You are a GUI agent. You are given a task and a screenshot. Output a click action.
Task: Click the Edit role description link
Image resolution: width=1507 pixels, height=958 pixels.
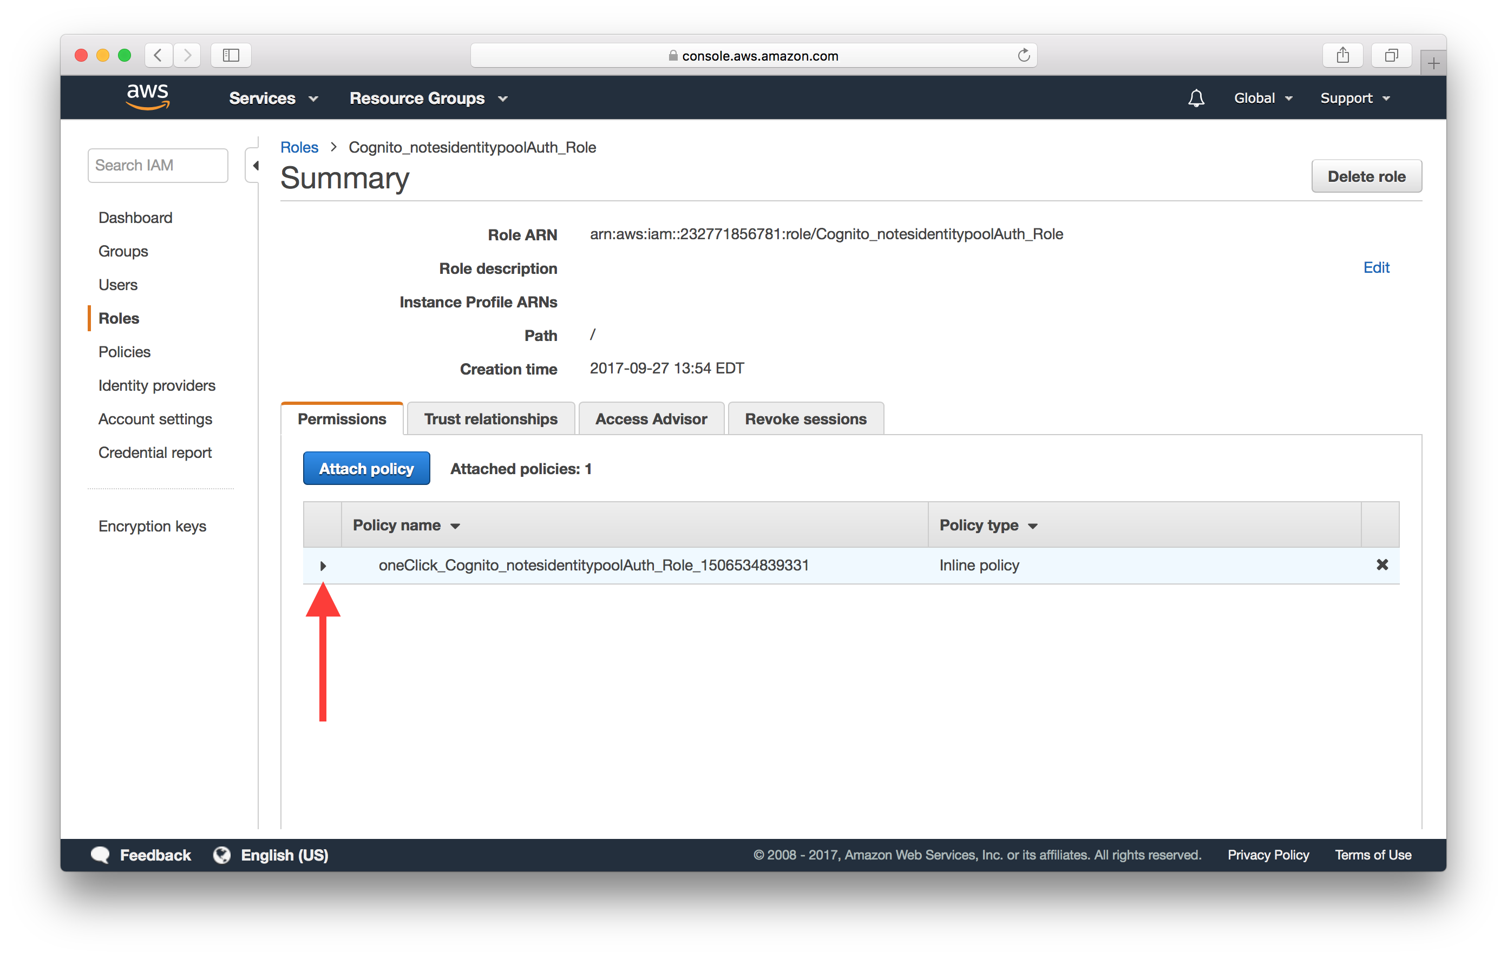point(1375,267)
